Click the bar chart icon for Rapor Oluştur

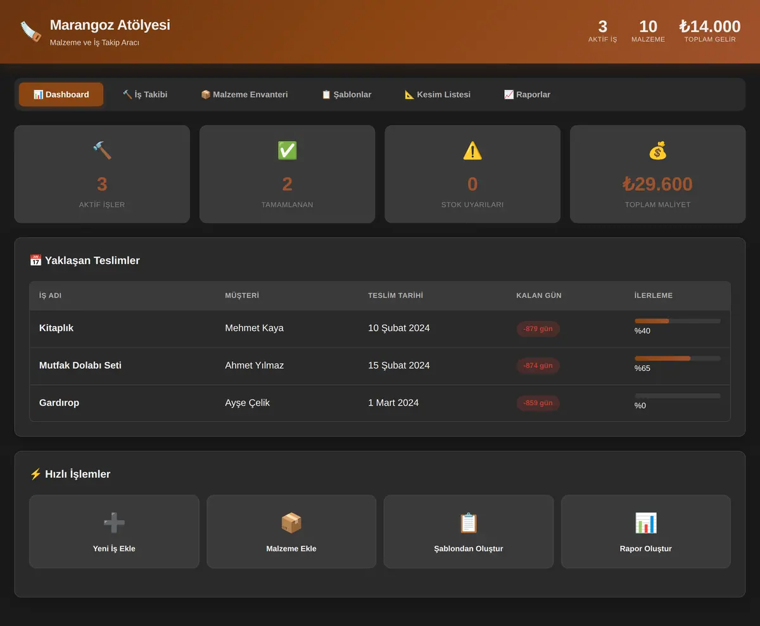[646, 523]
